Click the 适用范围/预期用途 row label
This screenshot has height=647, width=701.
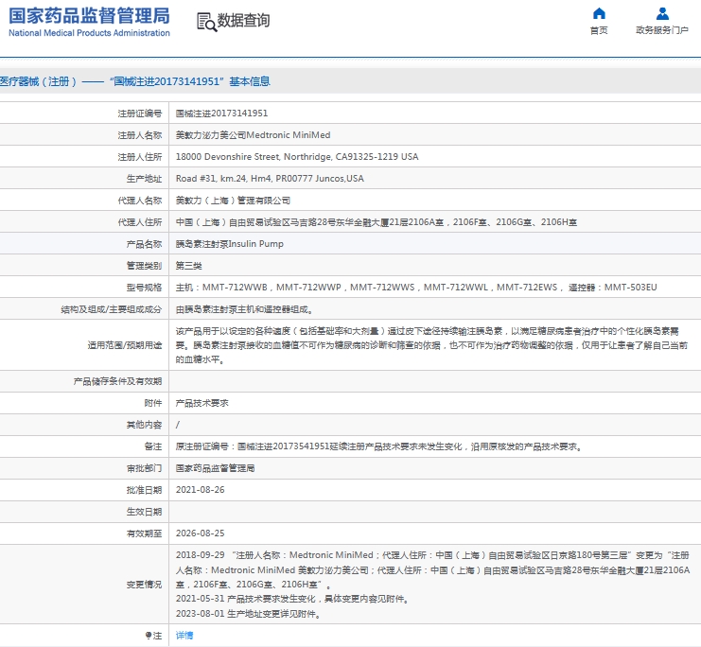[x=125, y=345]
